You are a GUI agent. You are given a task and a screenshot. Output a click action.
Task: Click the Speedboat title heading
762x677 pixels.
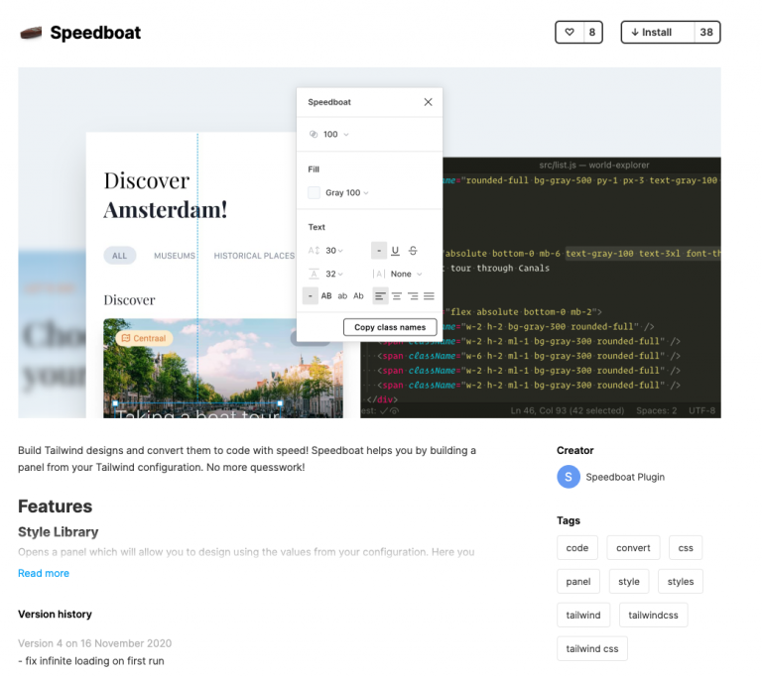[x=95, y=33]
